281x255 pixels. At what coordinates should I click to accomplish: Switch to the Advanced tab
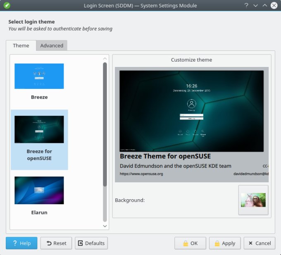coord(52,46)
